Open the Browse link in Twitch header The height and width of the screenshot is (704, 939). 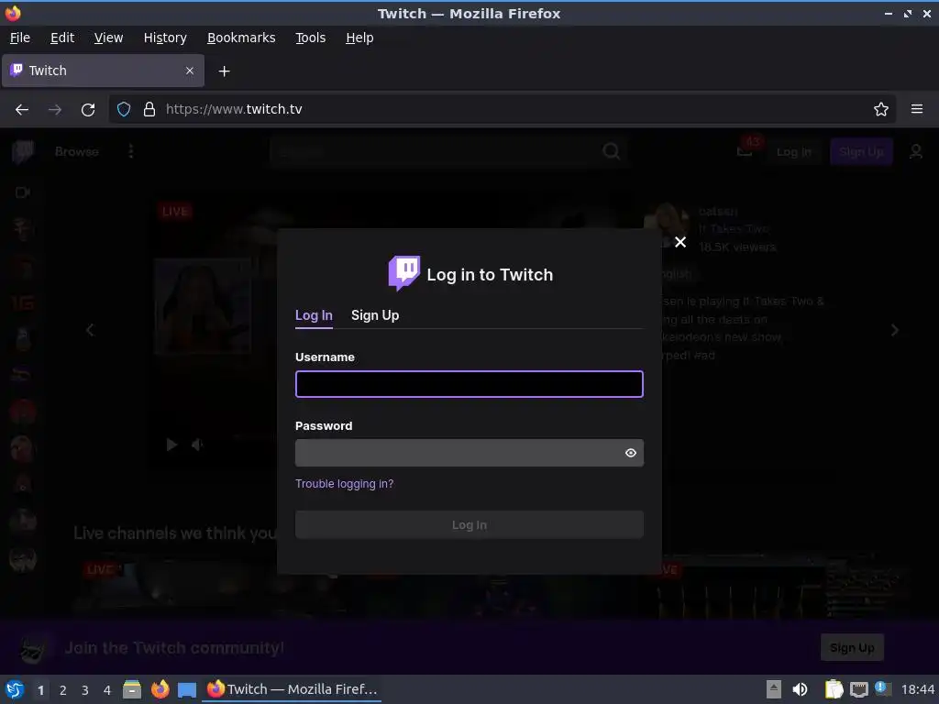coord(77,152)
